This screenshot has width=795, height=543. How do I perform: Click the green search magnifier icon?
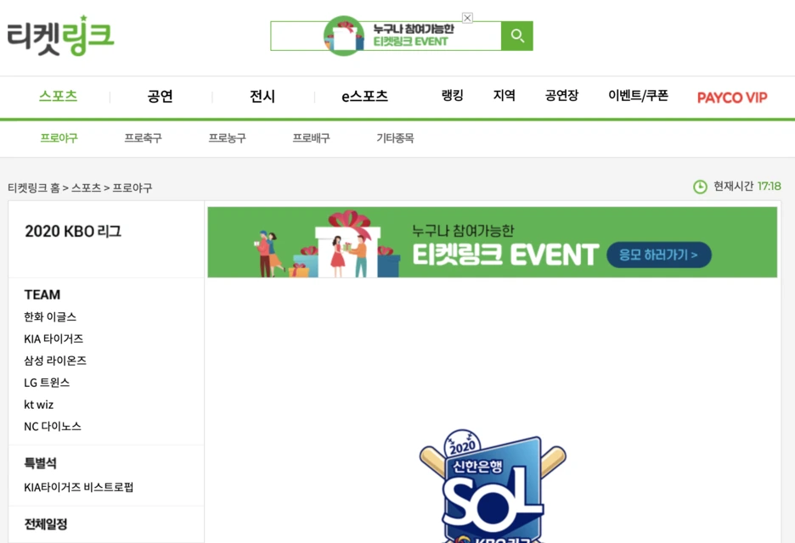point(516,36)
